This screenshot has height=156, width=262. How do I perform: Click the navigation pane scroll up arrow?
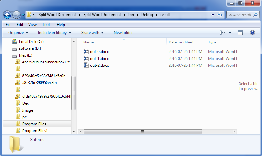tap(74, 41)
